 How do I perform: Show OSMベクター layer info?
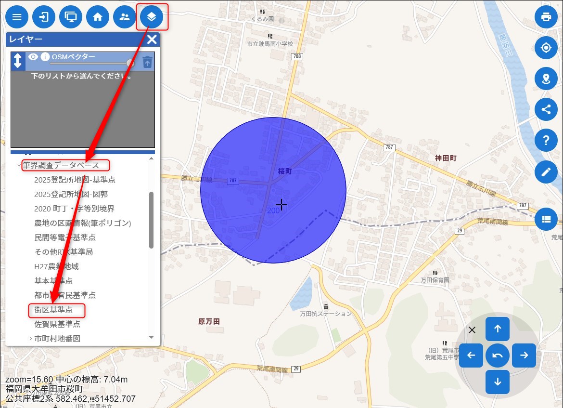click(x=45, y=57)
